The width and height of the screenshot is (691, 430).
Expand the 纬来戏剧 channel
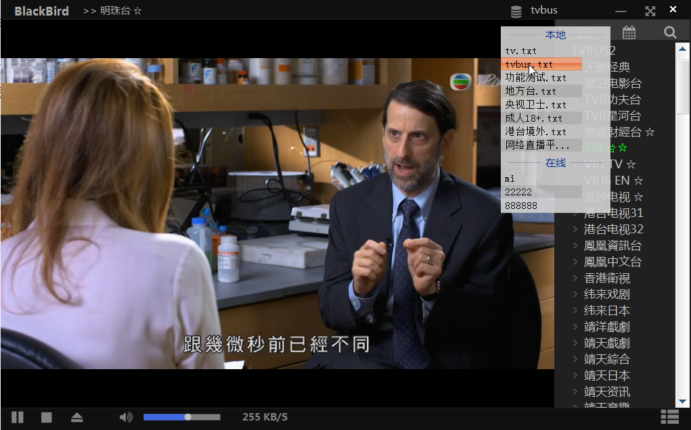tap(575, 294)
